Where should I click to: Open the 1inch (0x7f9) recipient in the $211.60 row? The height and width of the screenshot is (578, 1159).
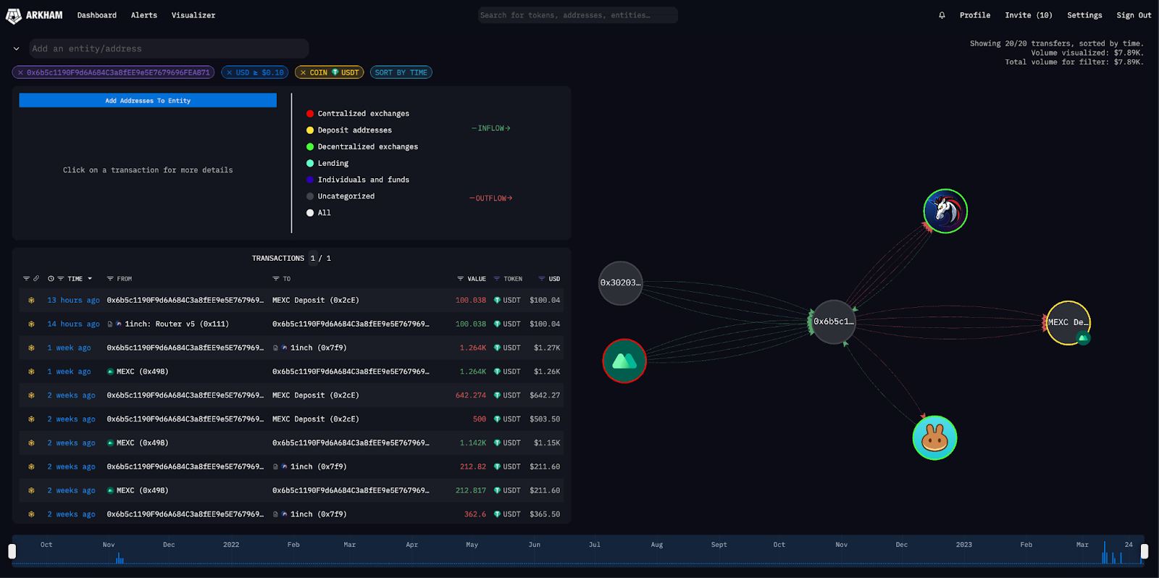click(319, 466)
